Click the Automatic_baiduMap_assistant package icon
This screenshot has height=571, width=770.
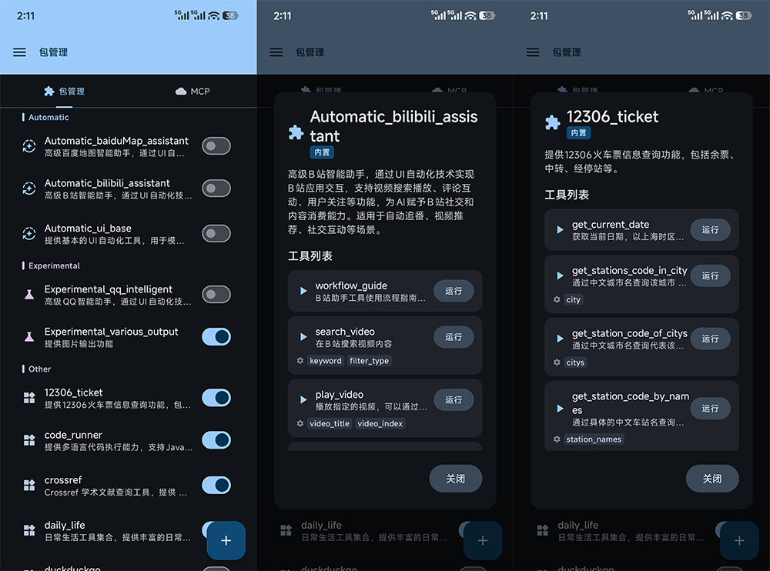tap(25, 146)
